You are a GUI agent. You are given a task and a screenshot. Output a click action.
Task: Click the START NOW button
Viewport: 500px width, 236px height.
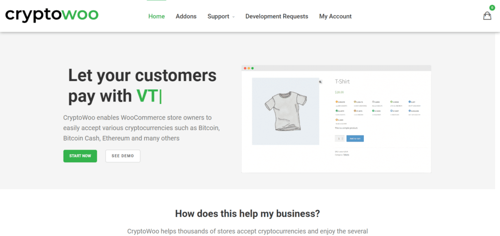[x=80, y=156]
